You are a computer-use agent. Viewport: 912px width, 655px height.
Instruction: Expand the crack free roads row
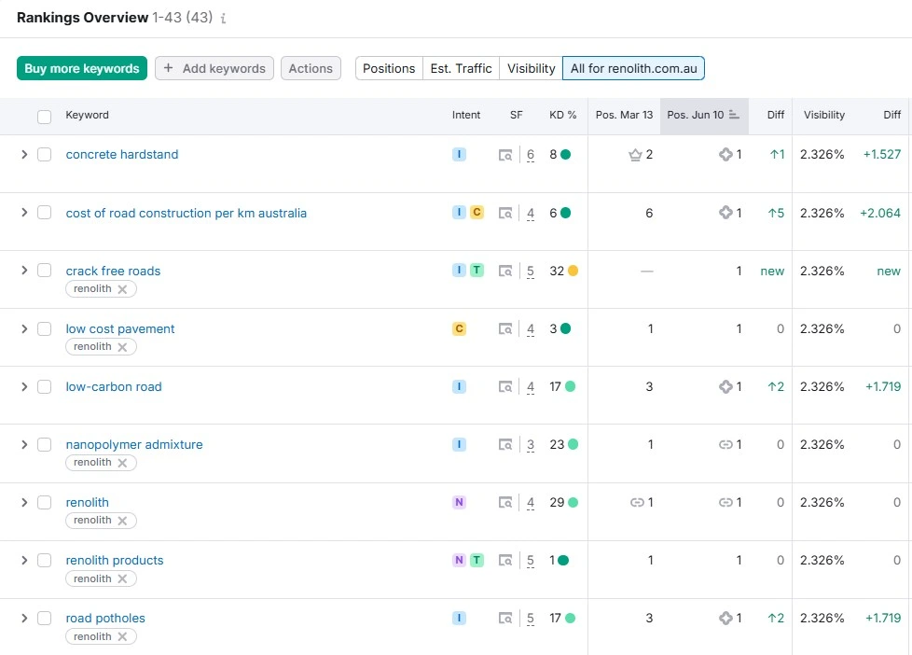tap(24, 271)
